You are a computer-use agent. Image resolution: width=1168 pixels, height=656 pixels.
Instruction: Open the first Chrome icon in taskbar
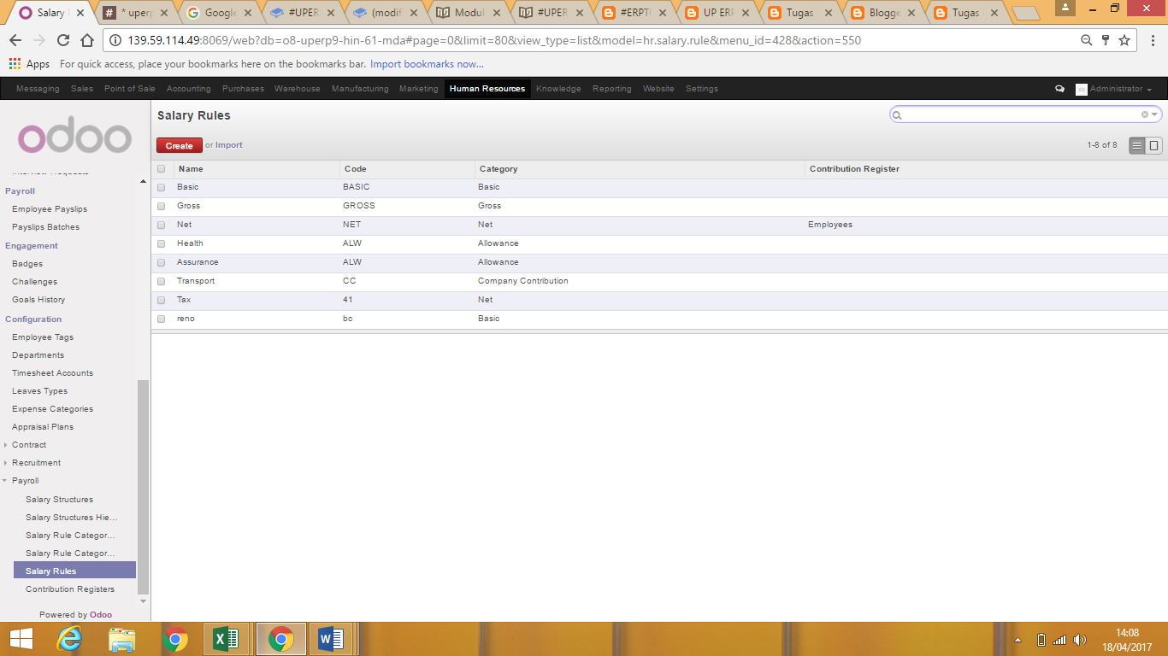coord(174,639)
